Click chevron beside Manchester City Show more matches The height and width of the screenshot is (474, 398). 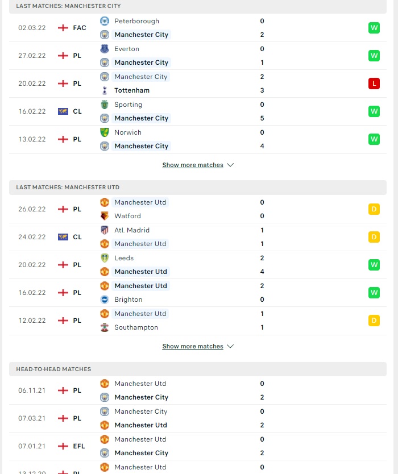click(230, 165)
